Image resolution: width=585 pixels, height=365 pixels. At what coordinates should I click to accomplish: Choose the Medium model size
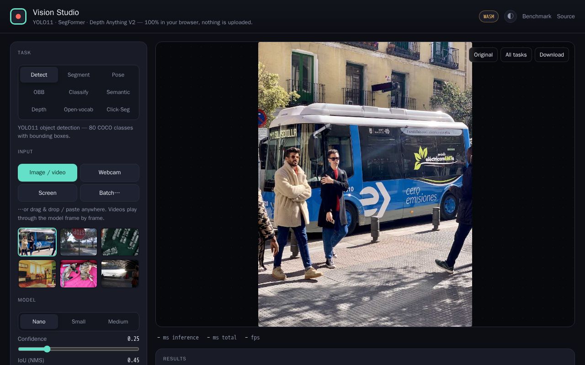[118, 322]
